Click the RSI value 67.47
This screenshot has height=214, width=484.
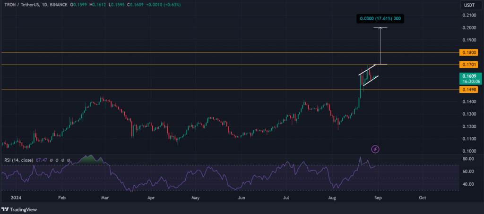pos(42,160)
